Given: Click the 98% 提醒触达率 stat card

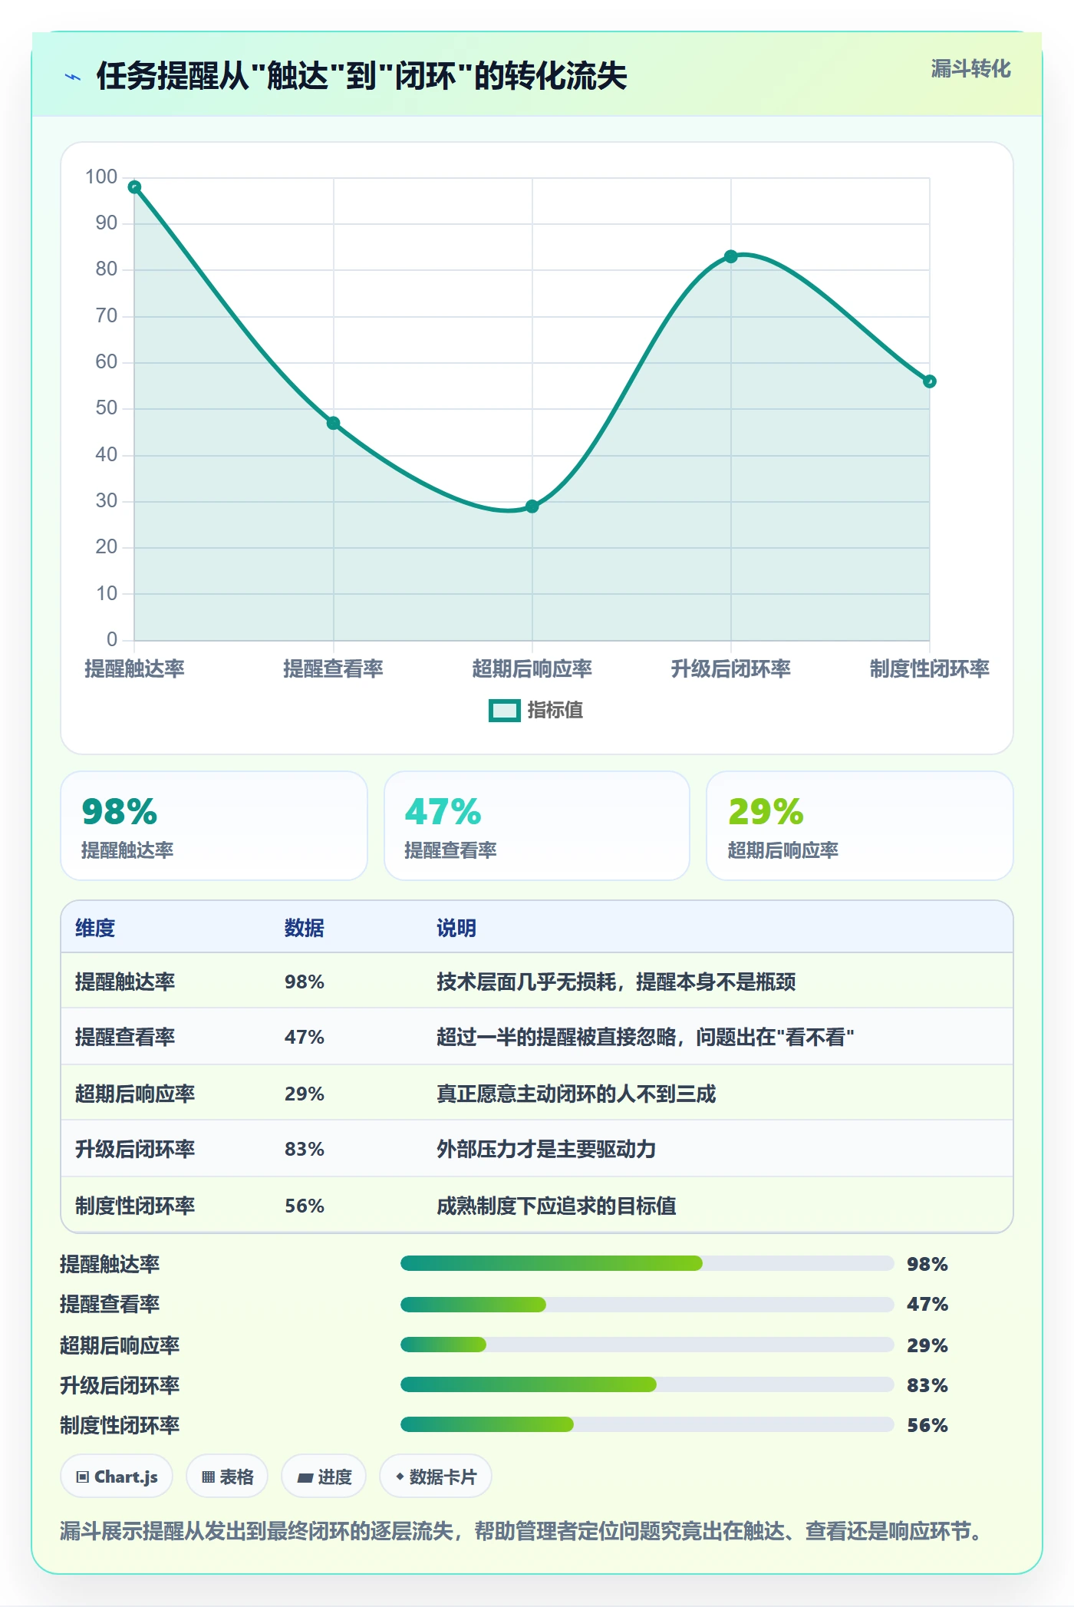Looking at the screenshot, I should [x=214, y=826].
